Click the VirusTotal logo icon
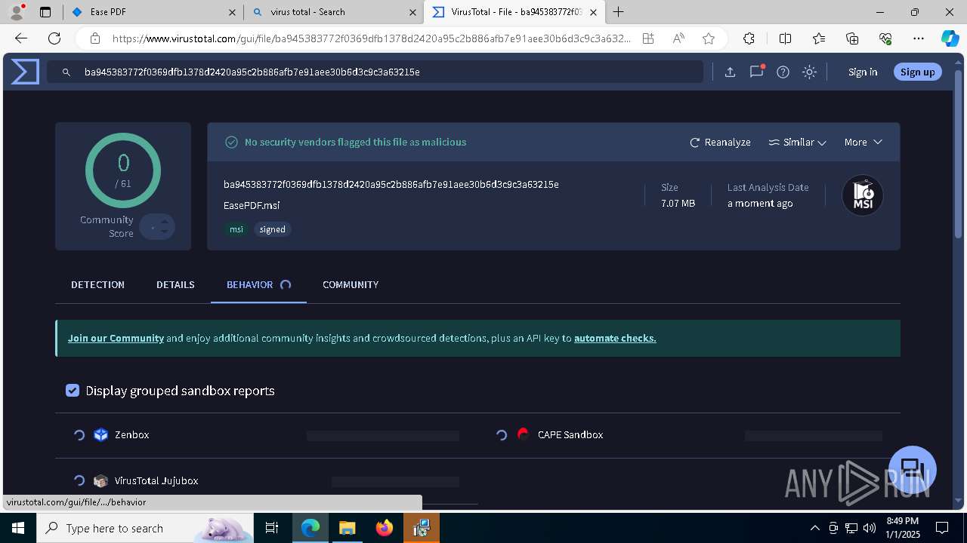Image resolution: width=967 pixels, height=543 pixels. click(25, 72)
